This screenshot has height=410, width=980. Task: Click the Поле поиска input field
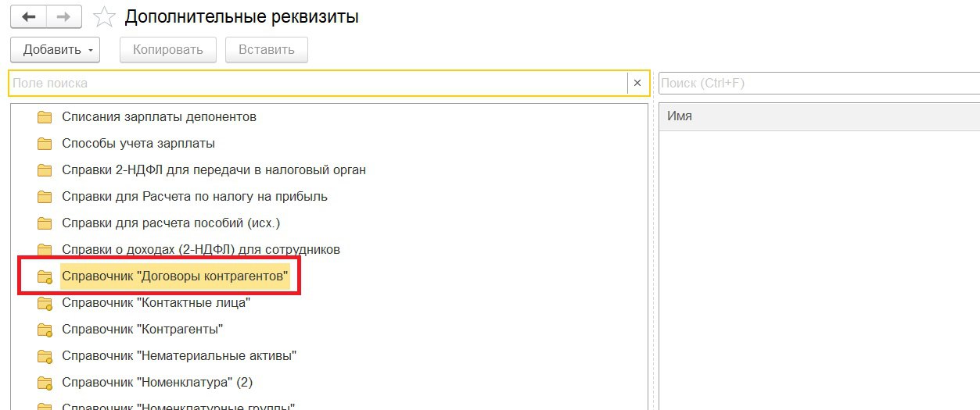click(x=317, y=83)
